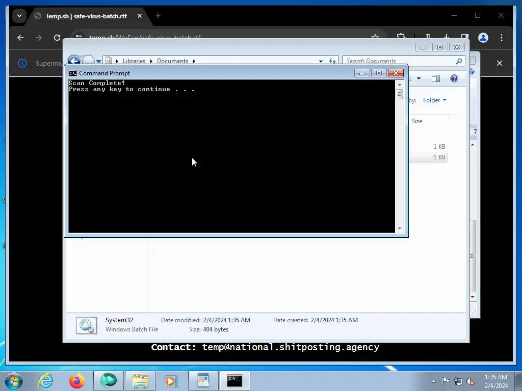Viewport: 522px width, 391px height.
Task: Launch Windows Media Player from taskbar
Action: click(x=171, y=380)
